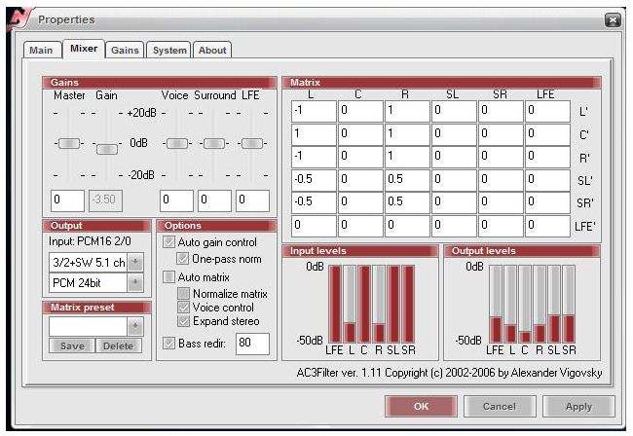Open the PCM 24bit format dropdown
The height and width of the screenshot is (436, 633).
[x=135, y=282]
